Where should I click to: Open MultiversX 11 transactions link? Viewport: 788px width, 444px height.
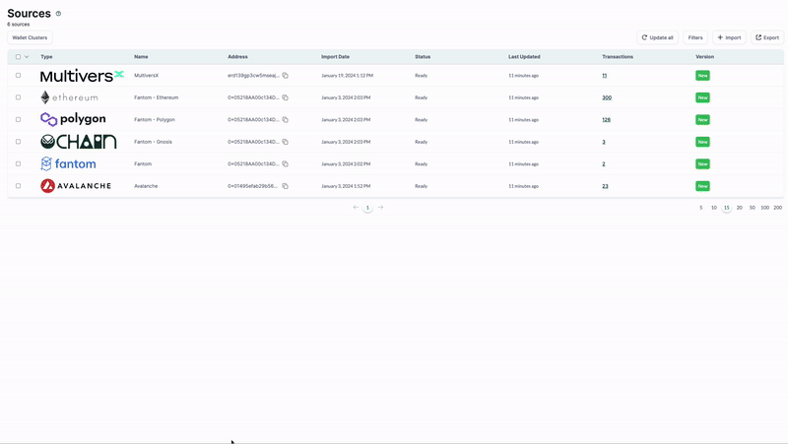(604, 76)
